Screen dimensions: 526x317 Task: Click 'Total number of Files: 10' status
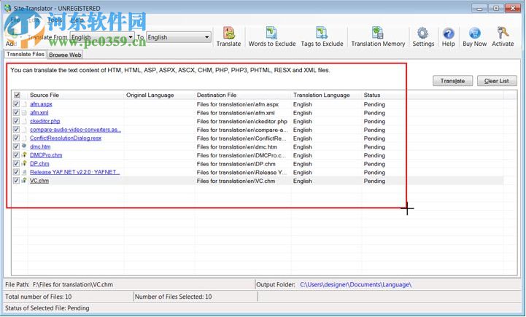(38, 297)
